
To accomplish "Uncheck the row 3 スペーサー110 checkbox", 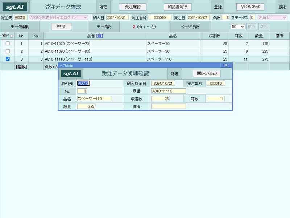I will [x=8, y=59].
